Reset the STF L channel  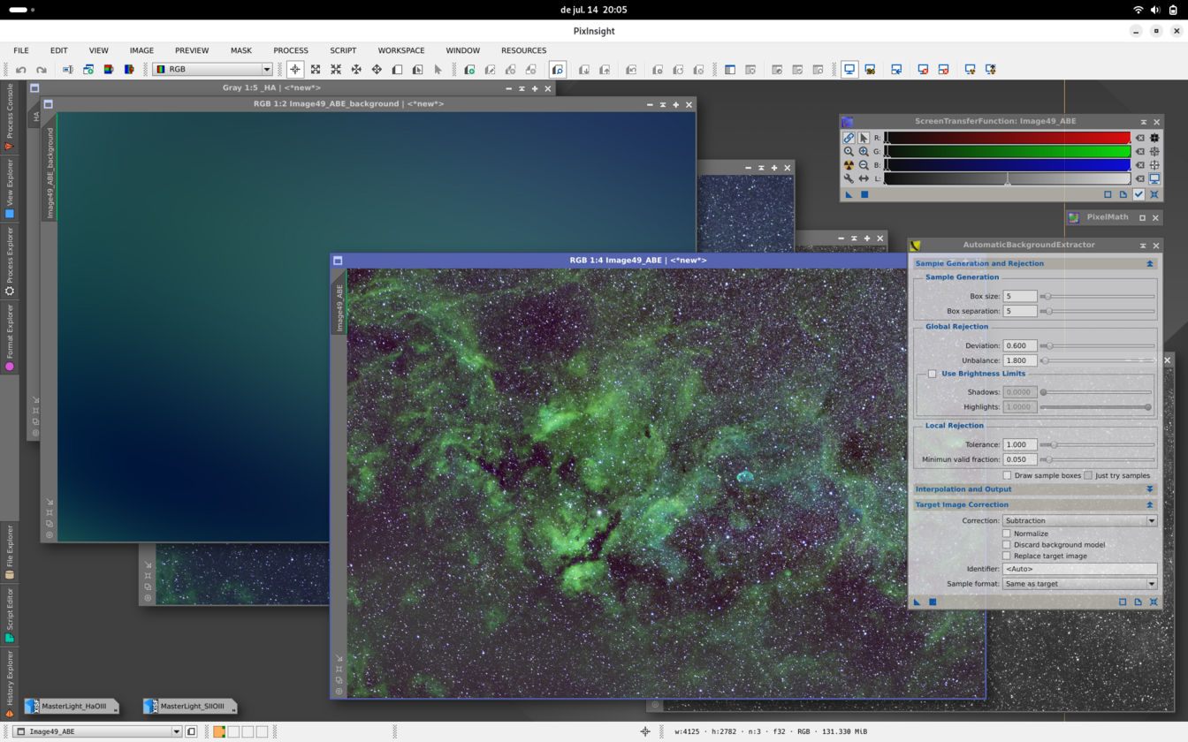pos(1139,178)
